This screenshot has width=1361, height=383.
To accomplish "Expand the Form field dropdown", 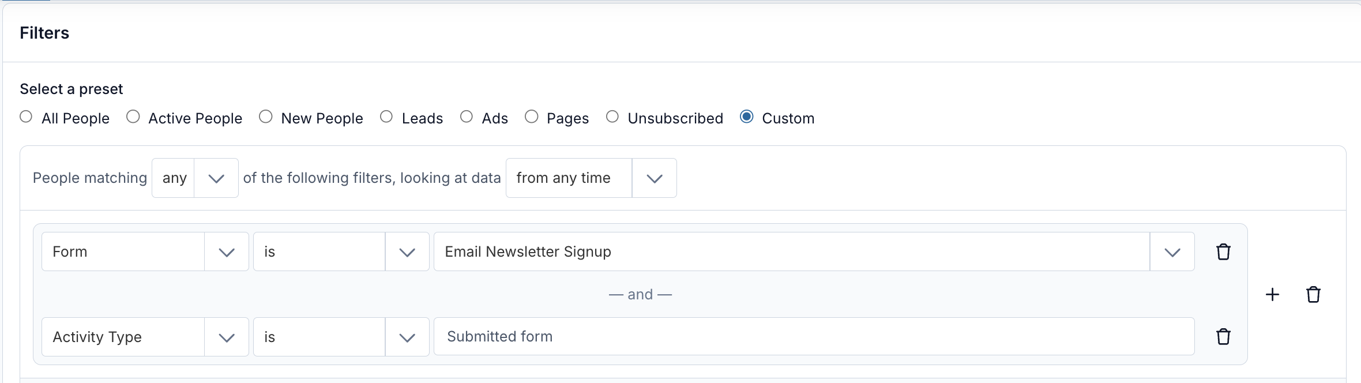I will [145, 251].
